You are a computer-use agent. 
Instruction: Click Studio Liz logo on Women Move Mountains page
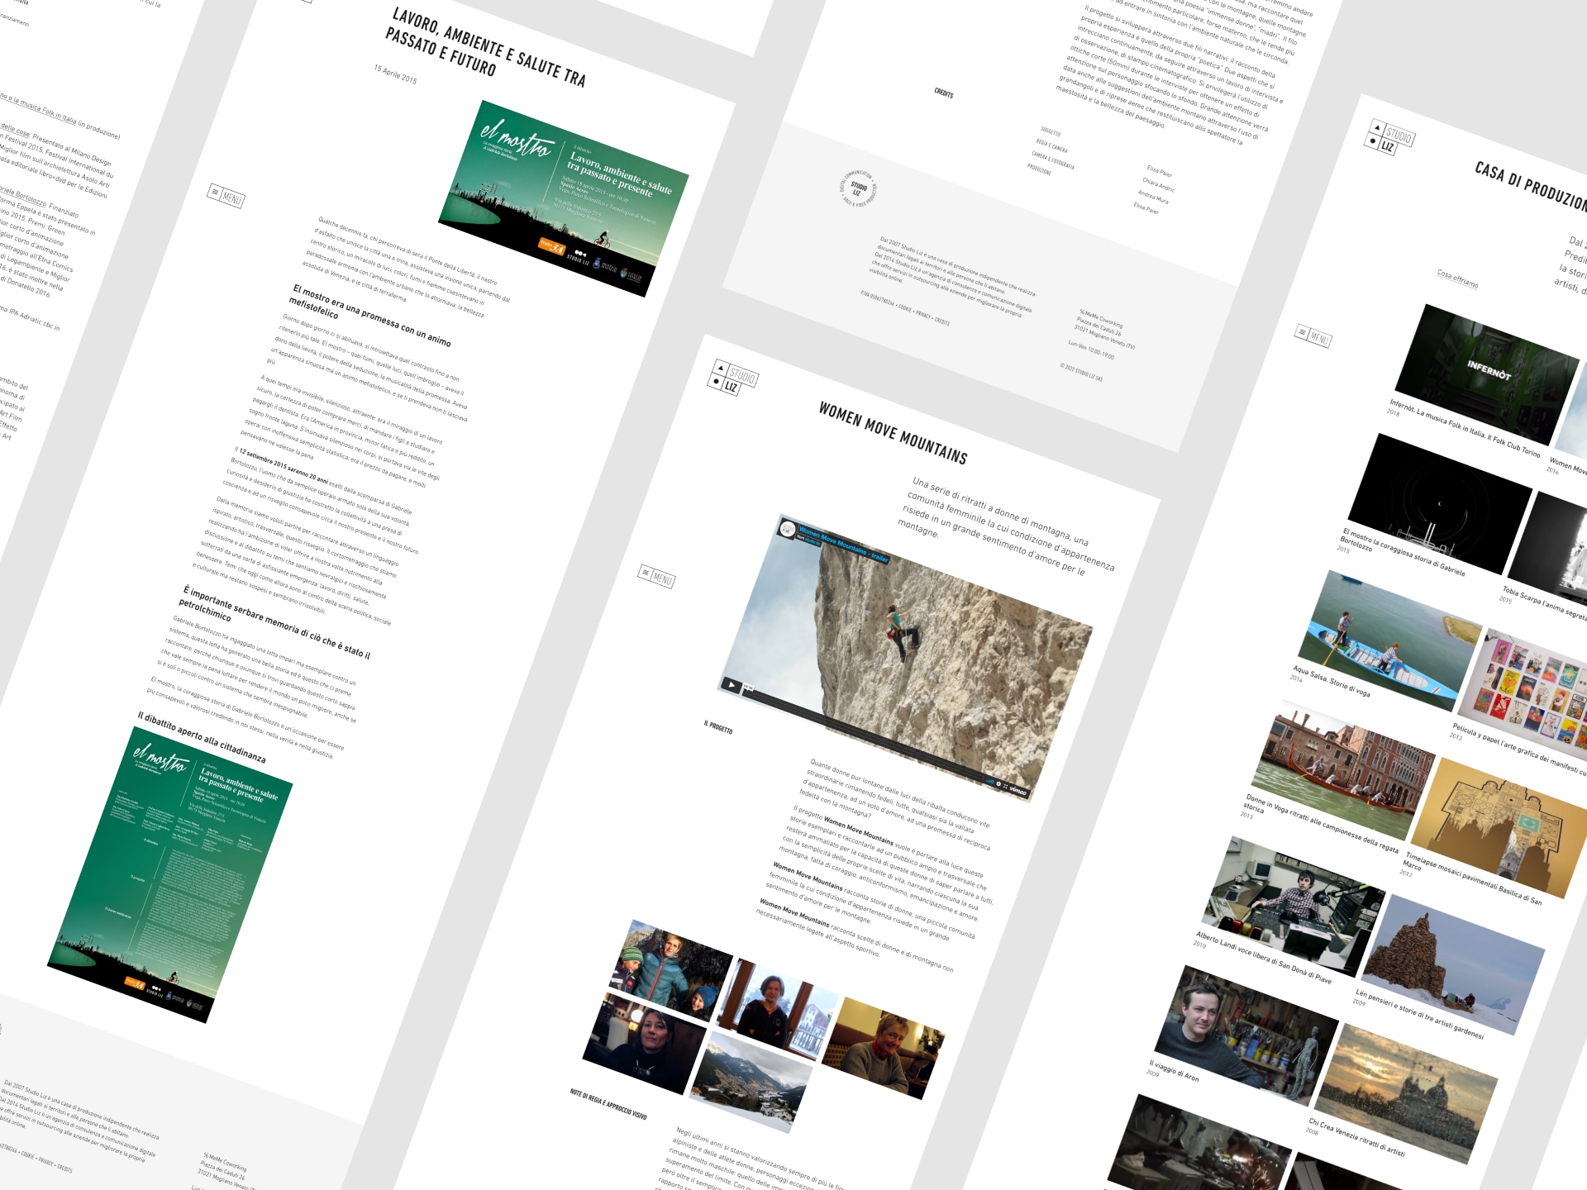pos(732,378)
